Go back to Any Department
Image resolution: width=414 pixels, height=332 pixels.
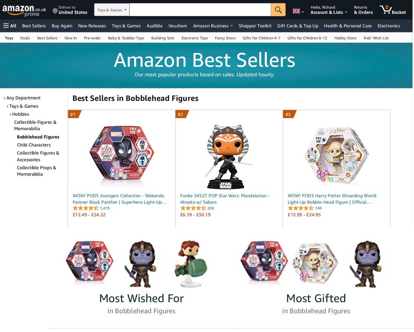pyautogui.click(x=23, y=98)
